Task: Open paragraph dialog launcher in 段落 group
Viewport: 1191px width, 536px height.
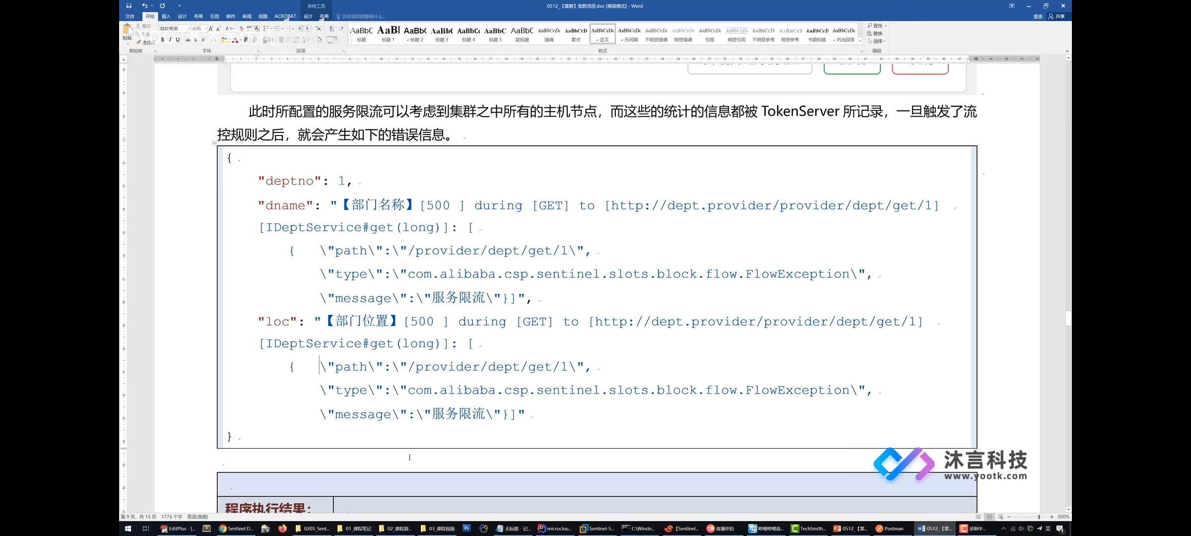Action: (343, 51)
